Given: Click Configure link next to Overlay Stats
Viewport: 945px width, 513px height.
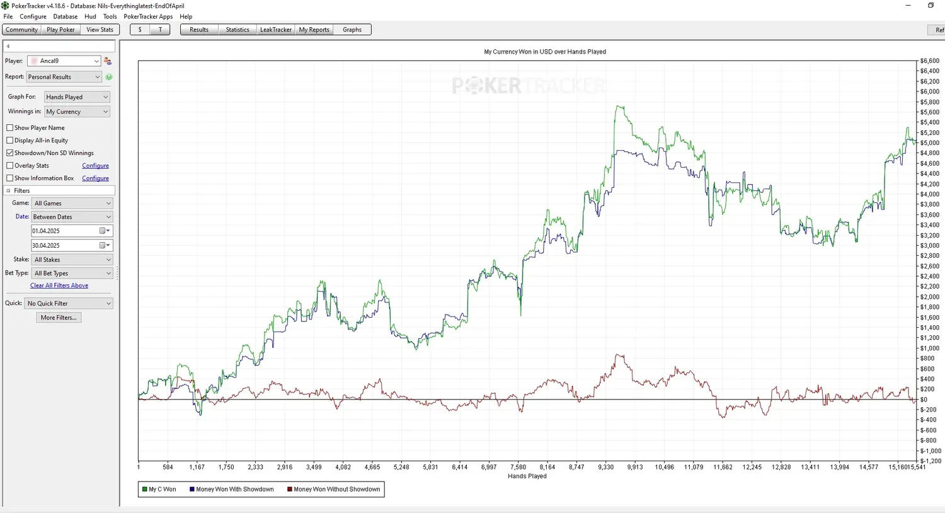Looking at the screenshot, I should (95, 166).
